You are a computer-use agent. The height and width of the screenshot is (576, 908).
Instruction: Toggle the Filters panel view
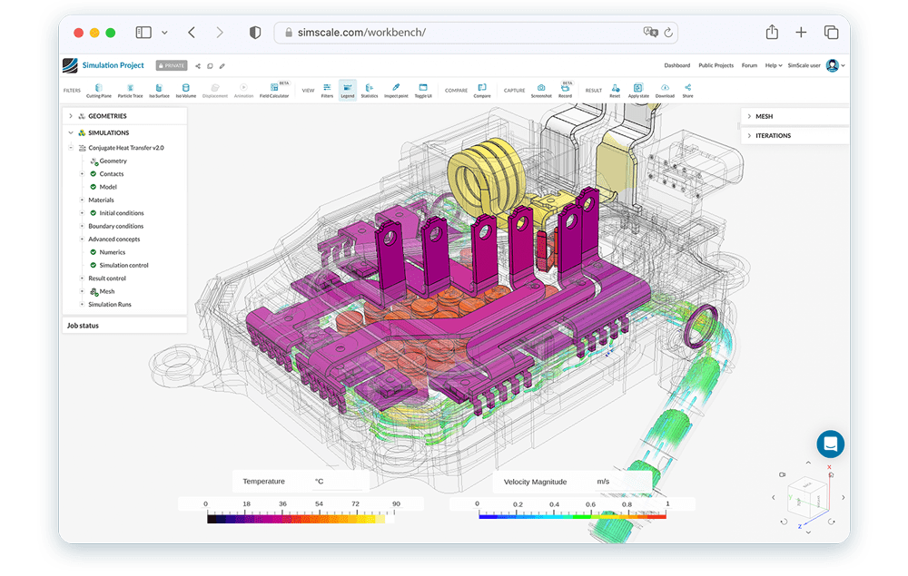(327, 90)
